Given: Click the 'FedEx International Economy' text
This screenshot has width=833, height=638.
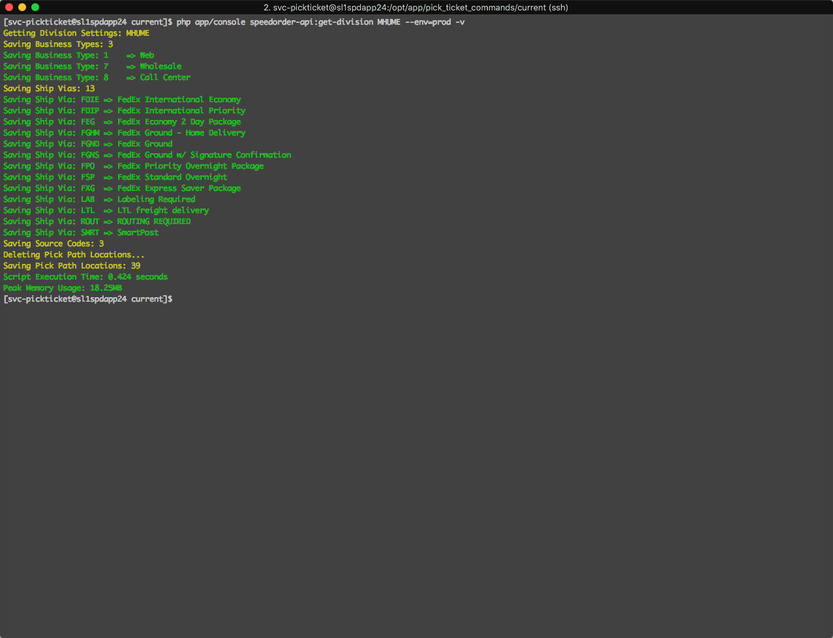Looking at the screenshot, I should (179, 100).
